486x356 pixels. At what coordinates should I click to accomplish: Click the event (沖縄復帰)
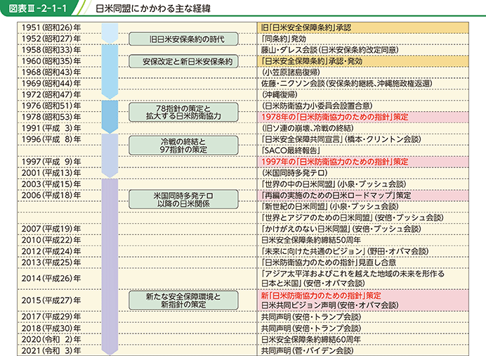[x=280, y=95]
